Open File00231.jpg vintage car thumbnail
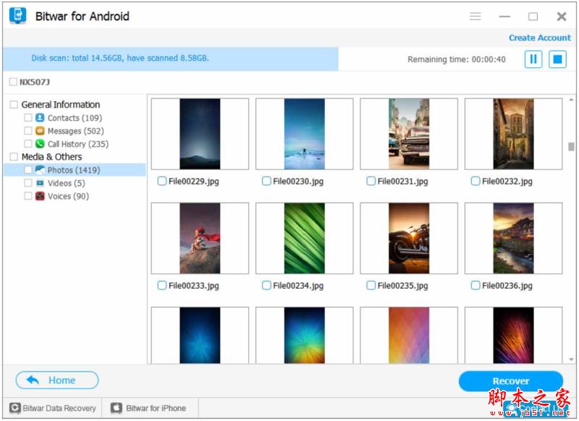This screenshot has height=421, width=579. (x=409, y=134)
